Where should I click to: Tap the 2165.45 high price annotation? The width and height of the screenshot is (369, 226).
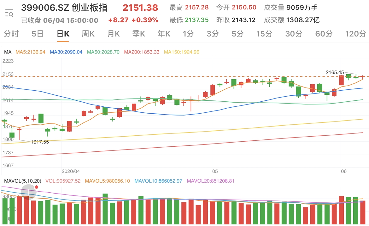coord(335,72)
